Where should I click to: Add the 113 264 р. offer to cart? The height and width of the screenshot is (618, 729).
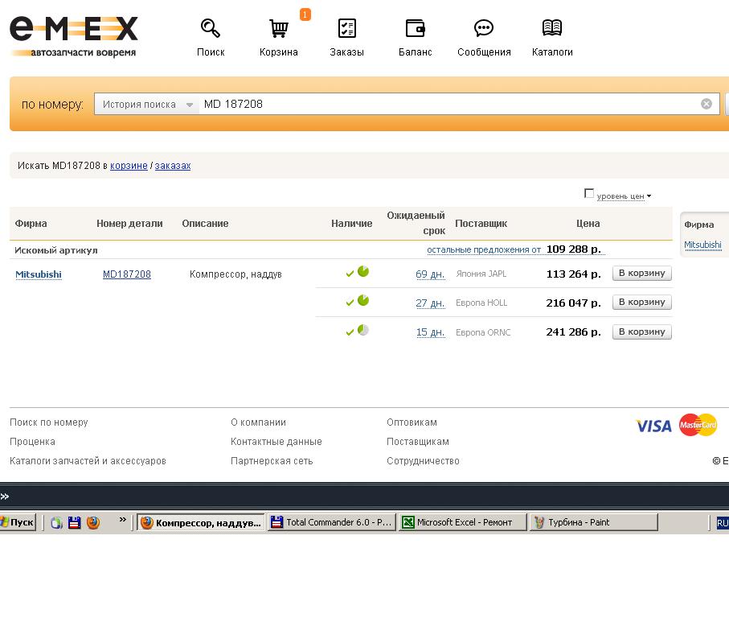point(641,274)
